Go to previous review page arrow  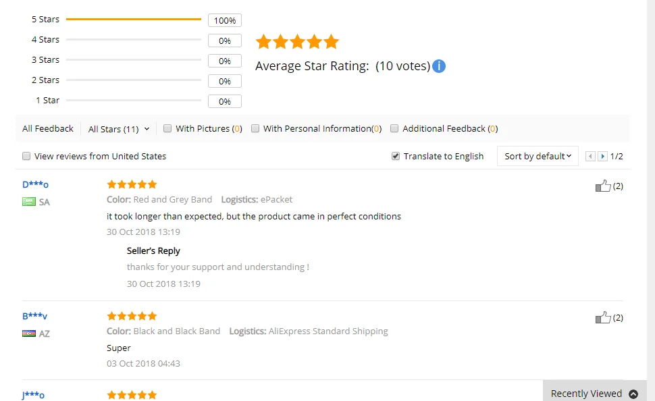click(590, 156)
